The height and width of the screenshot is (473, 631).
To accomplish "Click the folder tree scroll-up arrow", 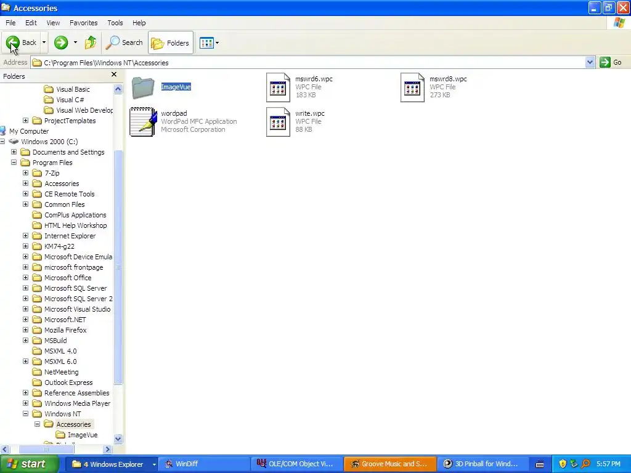I will tap(118, 89).
